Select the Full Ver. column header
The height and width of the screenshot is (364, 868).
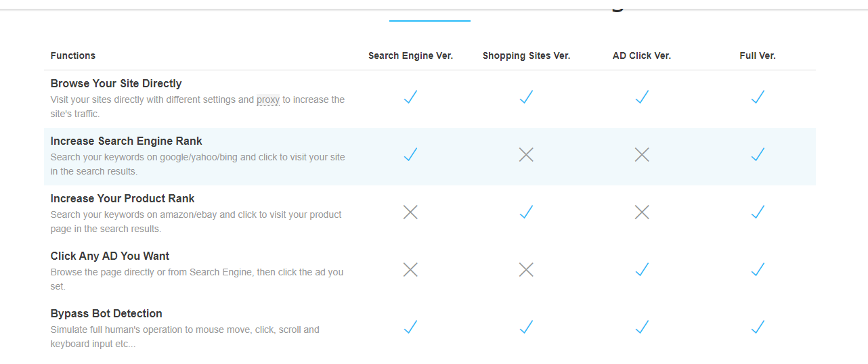click(758, 55)
